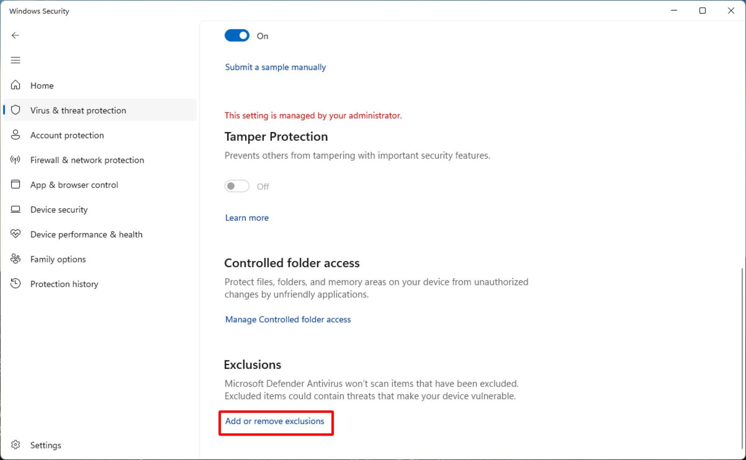Go to Home page
746x460 pixels.
point(100,85)
